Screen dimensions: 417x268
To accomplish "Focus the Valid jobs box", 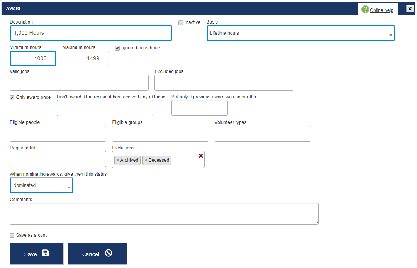I will 79,83.
